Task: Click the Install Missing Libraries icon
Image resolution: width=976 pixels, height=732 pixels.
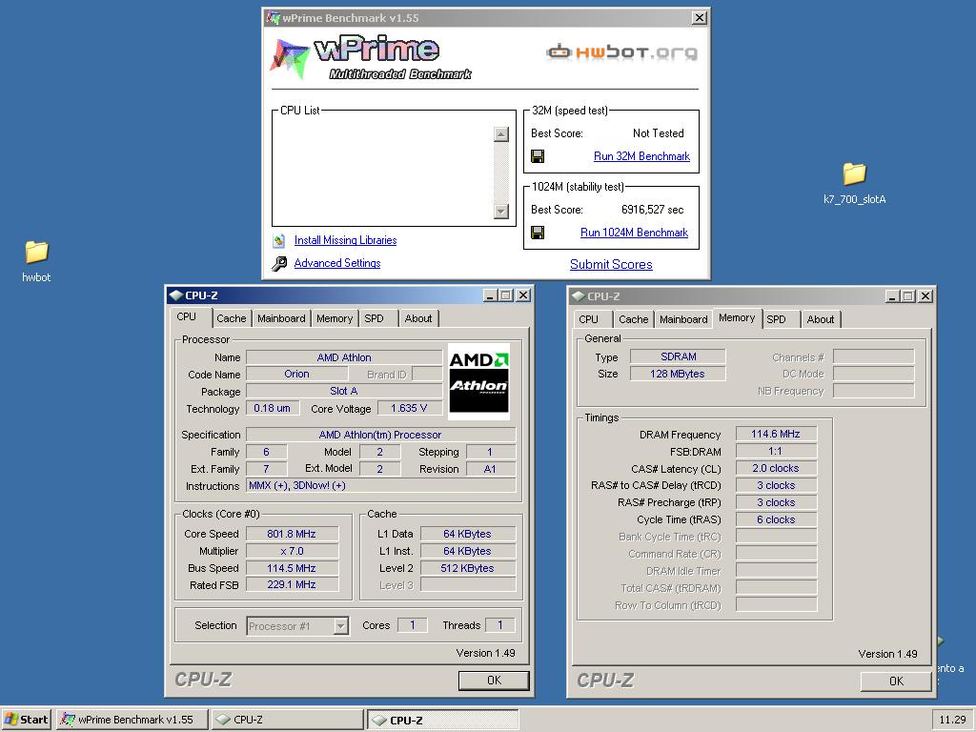Action: click(x=279, y=240)
